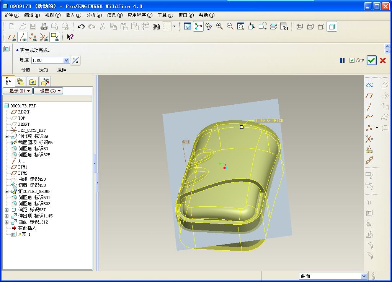Expand 伸出项 标识1145 tree node
The height and width of the screenshot is (282, 392).
coord(7,216)
